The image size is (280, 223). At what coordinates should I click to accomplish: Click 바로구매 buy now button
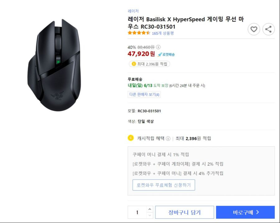(x=245, y=212)
